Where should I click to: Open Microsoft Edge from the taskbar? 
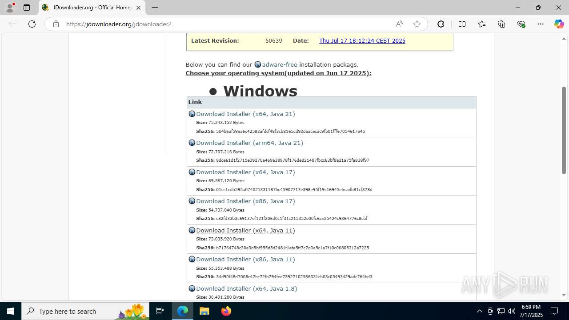[x=183, y=311]
